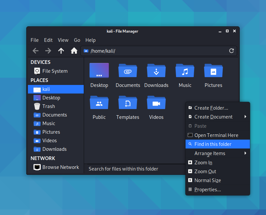This screenshot has width=266, height=215.
Task: Select File System in the Devices sidebar
Action: coord(56,71)
